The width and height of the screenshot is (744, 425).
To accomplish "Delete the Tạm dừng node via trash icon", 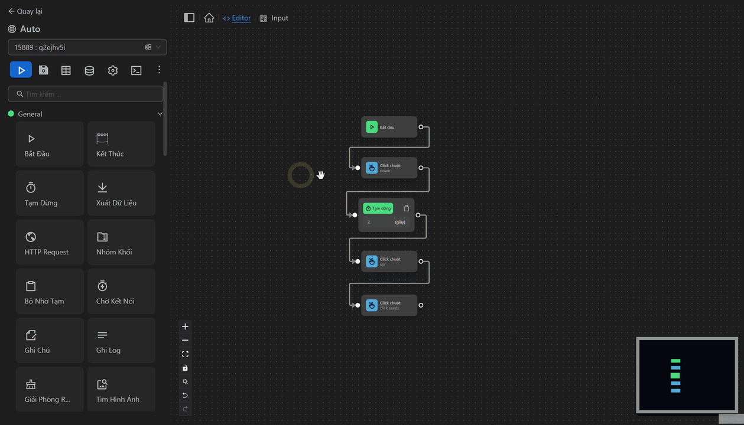I will (x=406, y=208).
